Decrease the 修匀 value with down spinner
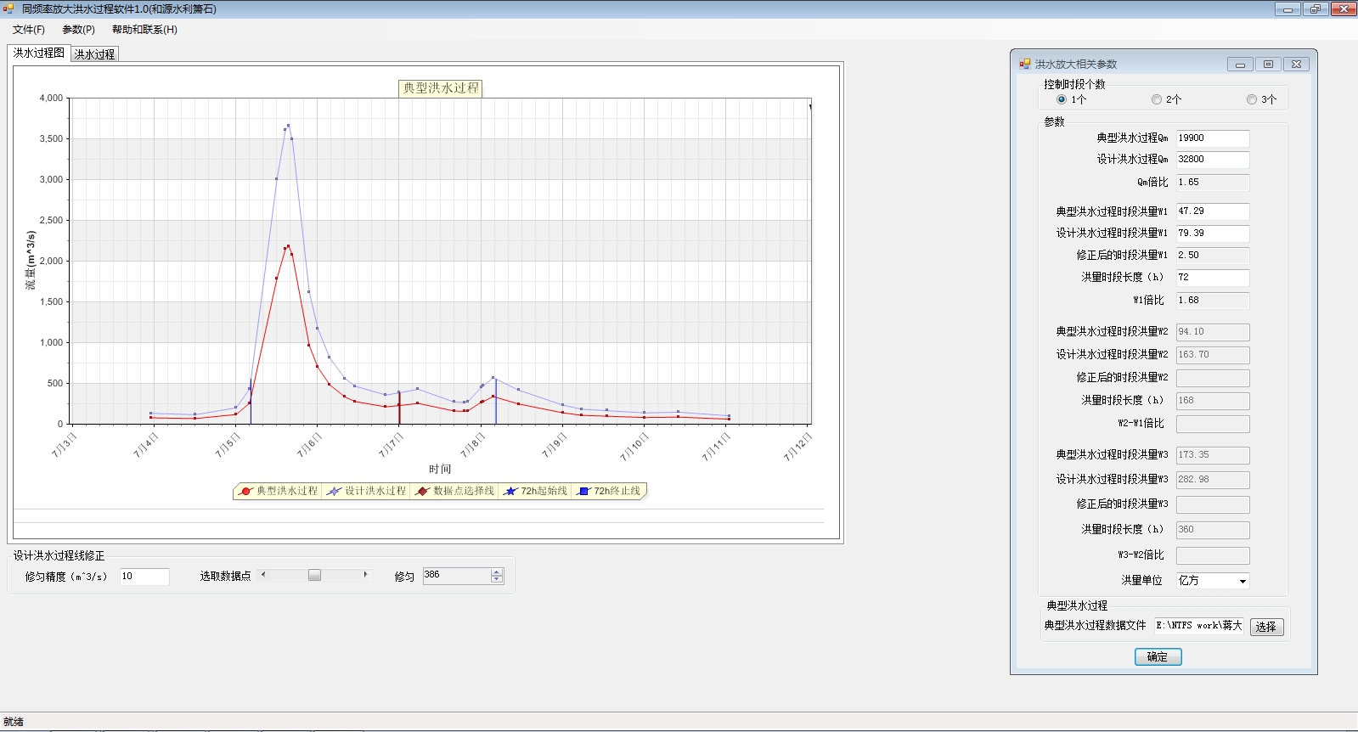This screenshot has height=732, width=1358. click(x=497, y=580)
